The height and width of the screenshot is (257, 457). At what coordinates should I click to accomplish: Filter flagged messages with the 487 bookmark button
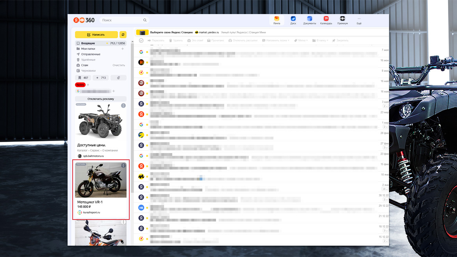tap(83, 78)
